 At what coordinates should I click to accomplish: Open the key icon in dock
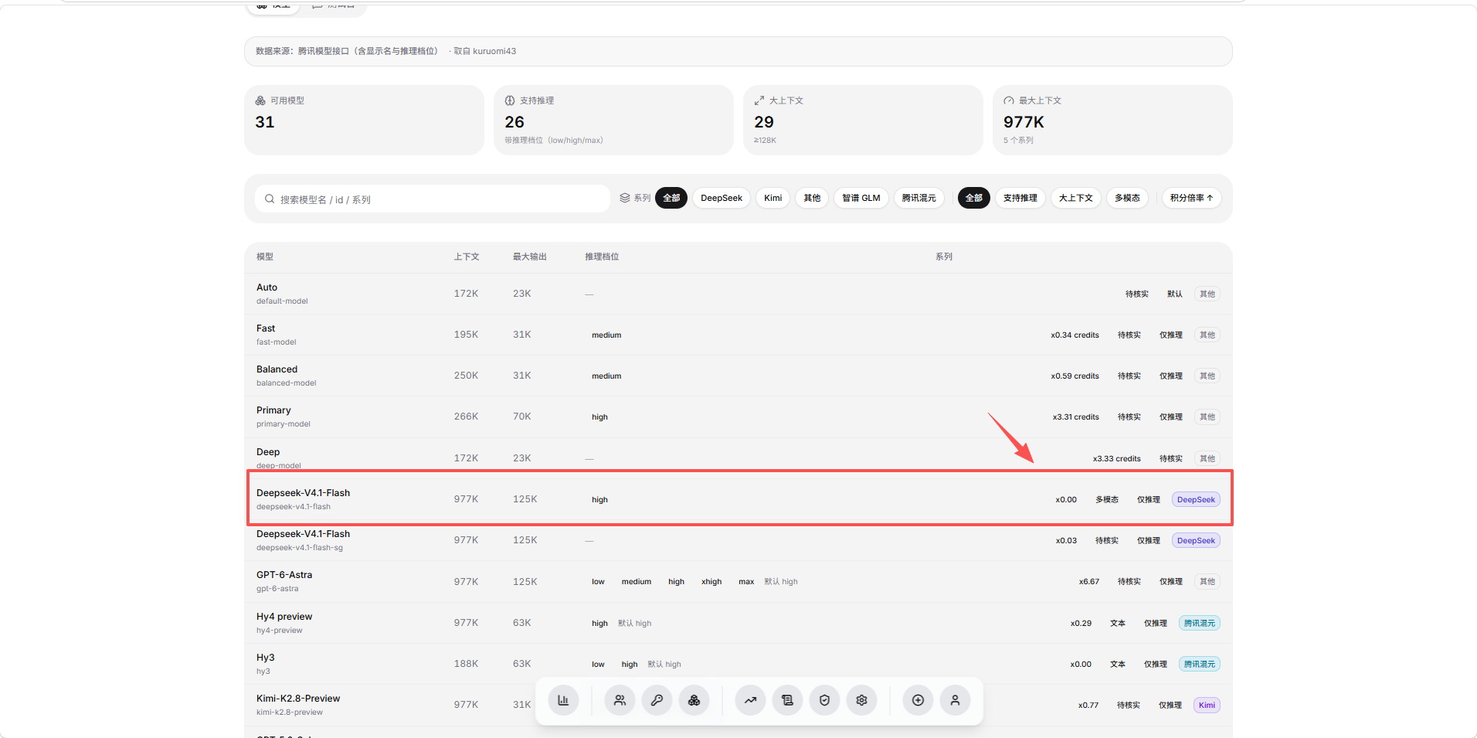tap(657, 700)
